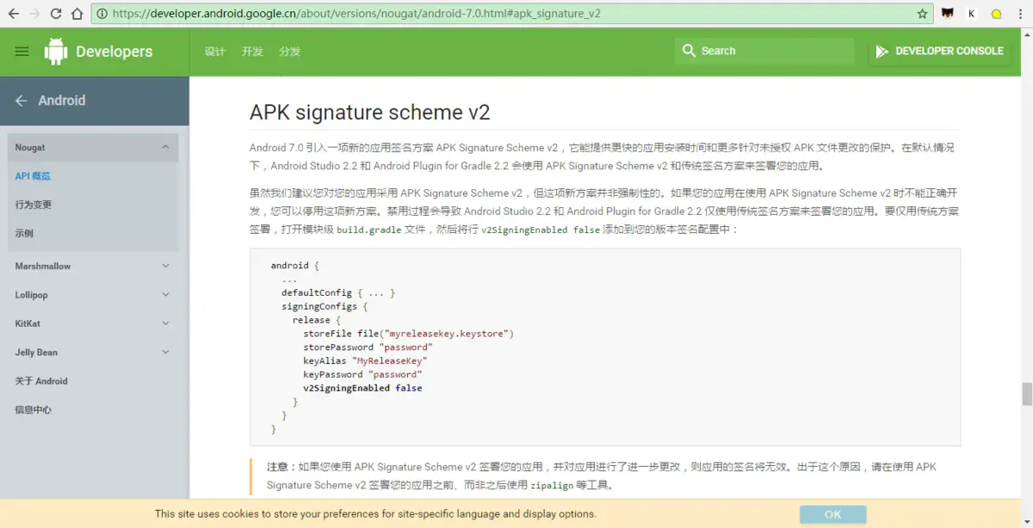The image size is (1033, 528).
Task: Select API 概览 in the sidebar
Action: (x=33, y=176)
